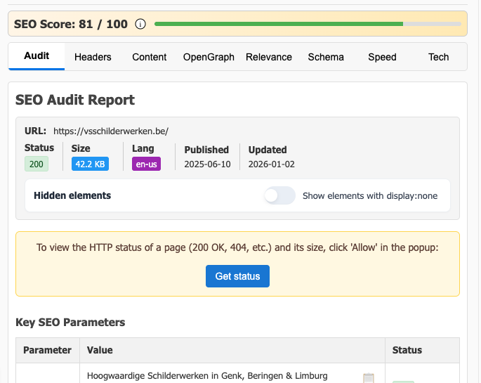Go to the Relevance tab

[269, 57]
